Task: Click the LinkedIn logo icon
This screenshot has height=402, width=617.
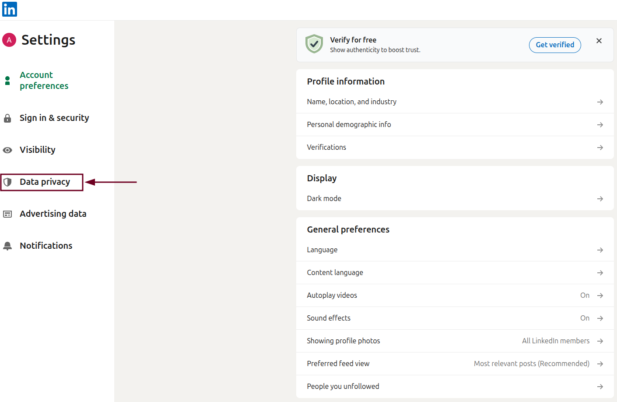Action: click(9, 9)
